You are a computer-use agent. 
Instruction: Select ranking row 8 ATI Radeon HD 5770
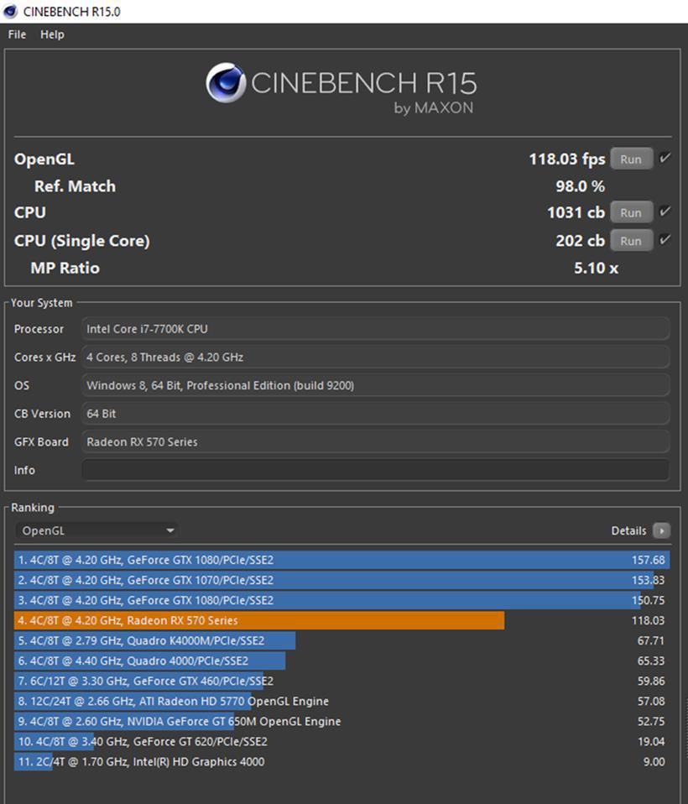click(342, 701)
